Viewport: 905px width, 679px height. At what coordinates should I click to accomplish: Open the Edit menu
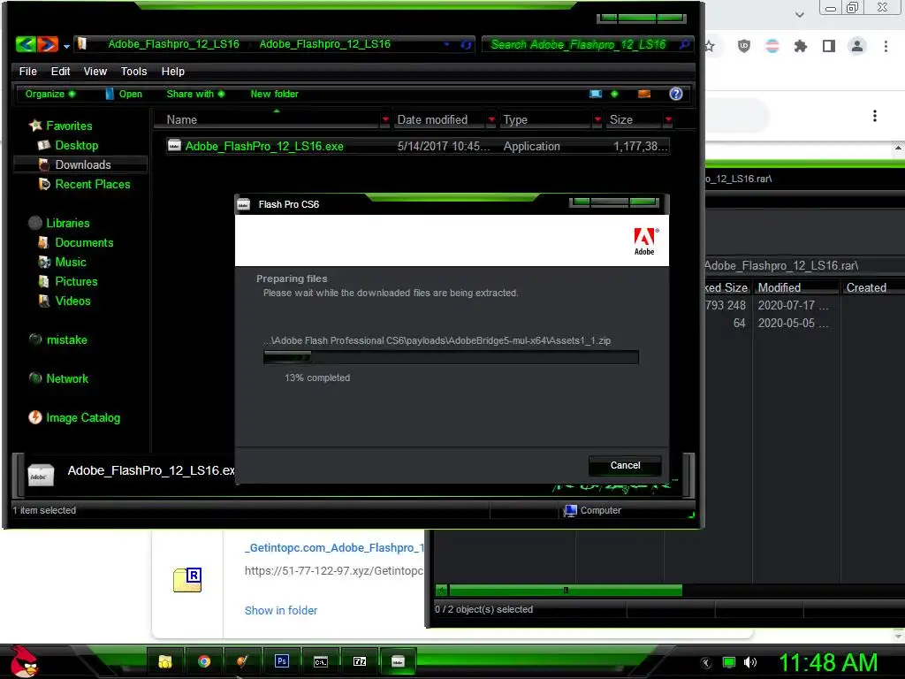click(60, 71)
